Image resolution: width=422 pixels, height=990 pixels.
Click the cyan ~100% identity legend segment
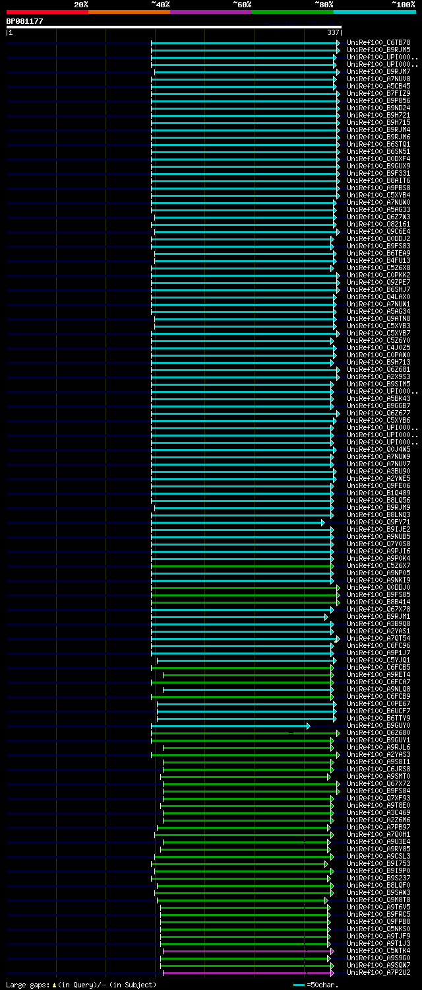tap(375, 12)
